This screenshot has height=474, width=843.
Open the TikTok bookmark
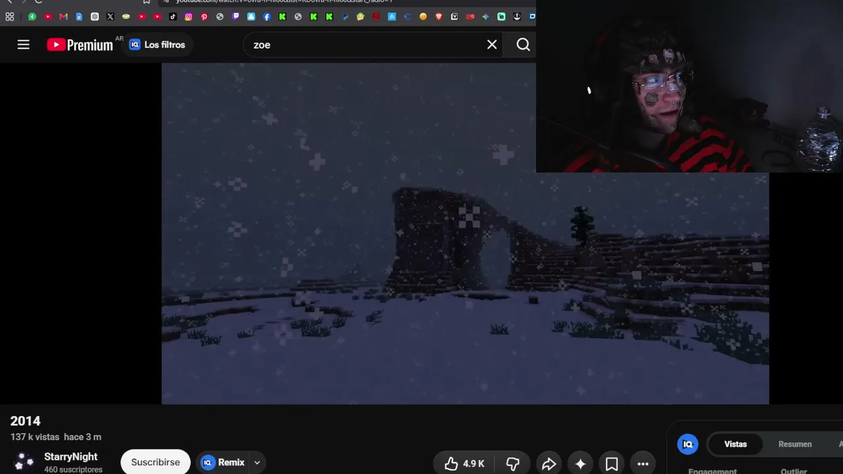tap(173, 16)
